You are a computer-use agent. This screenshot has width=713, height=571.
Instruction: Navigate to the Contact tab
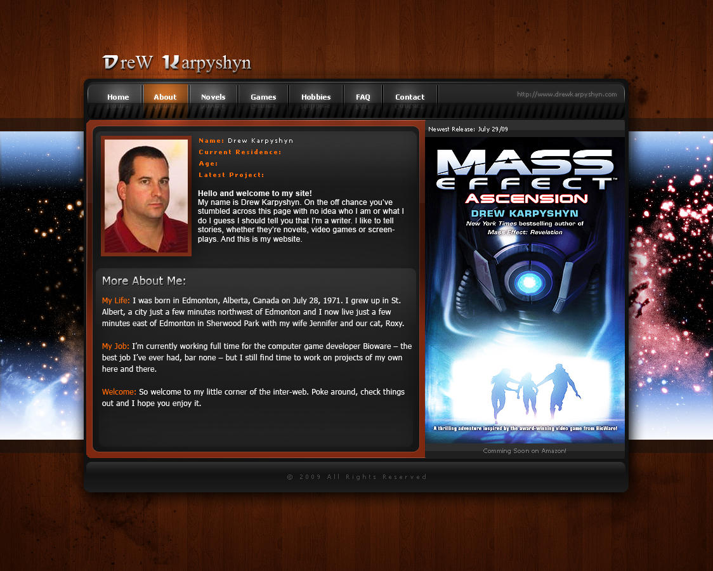(410, 97)
